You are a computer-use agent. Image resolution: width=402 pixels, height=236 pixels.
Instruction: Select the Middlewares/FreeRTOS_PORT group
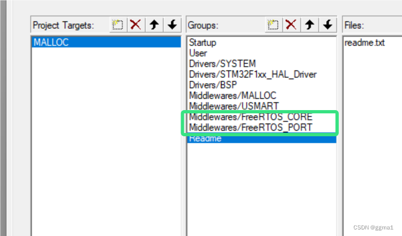(x=261, y=128)
